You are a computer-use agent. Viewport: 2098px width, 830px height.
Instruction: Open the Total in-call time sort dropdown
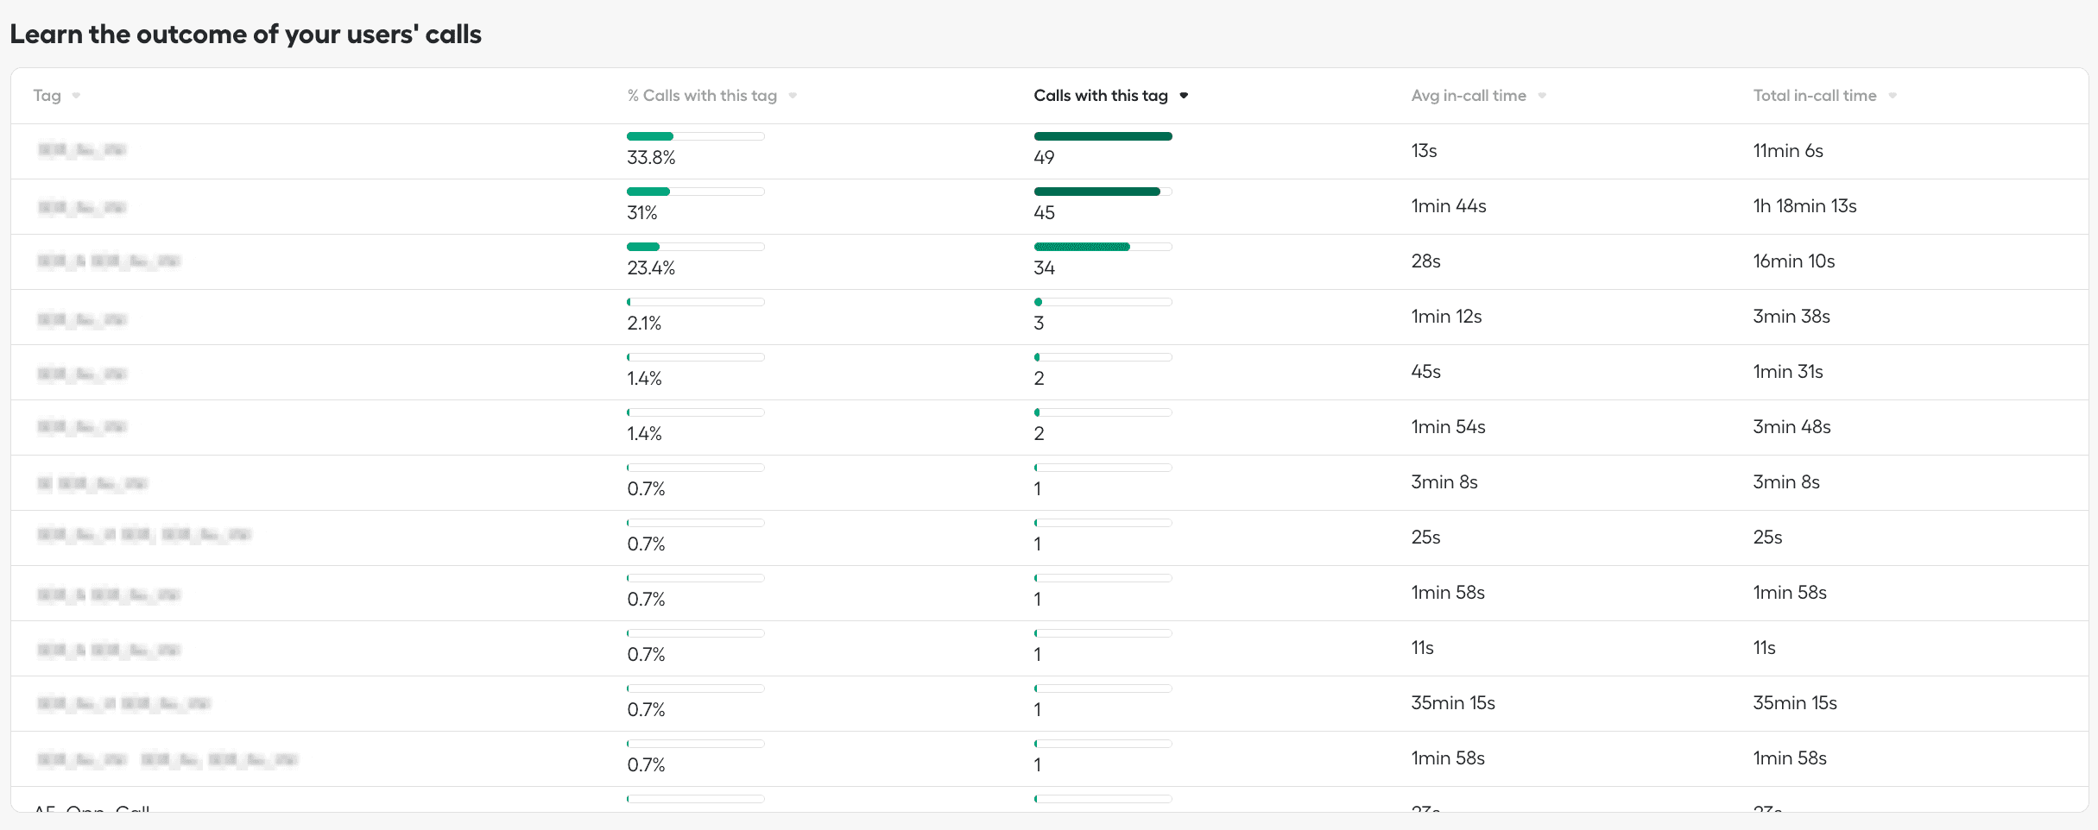coord(1892,96)
